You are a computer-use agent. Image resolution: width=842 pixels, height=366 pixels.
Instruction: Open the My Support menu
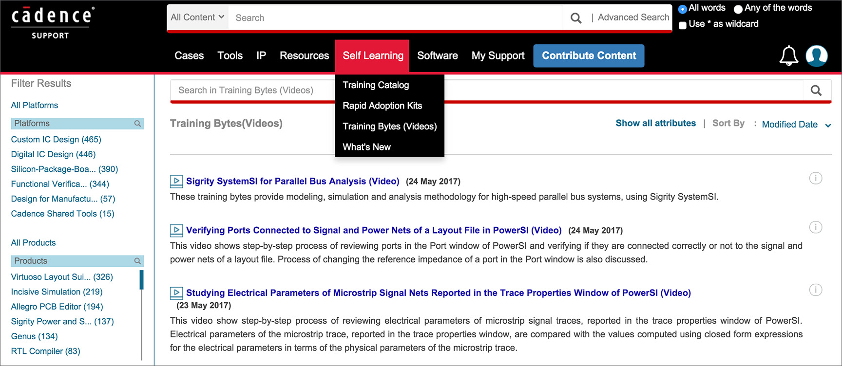coord(498,55)
